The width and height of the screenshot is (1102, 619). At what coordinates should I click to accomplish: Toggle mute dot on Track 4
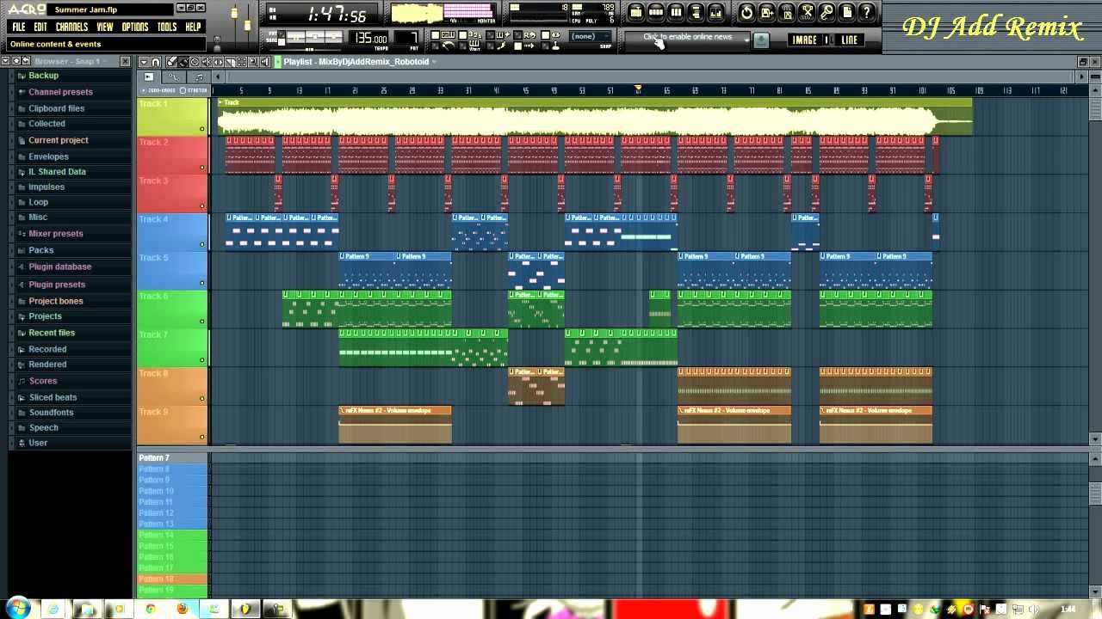click(202, 245)
